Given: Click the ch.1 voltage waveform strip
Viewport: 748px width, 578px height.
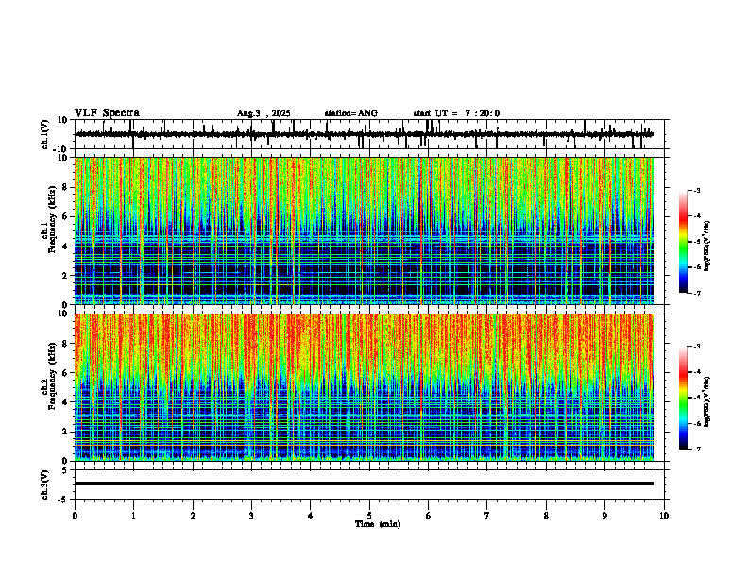Looking at the screenshot, I should [x=371, y=134].
